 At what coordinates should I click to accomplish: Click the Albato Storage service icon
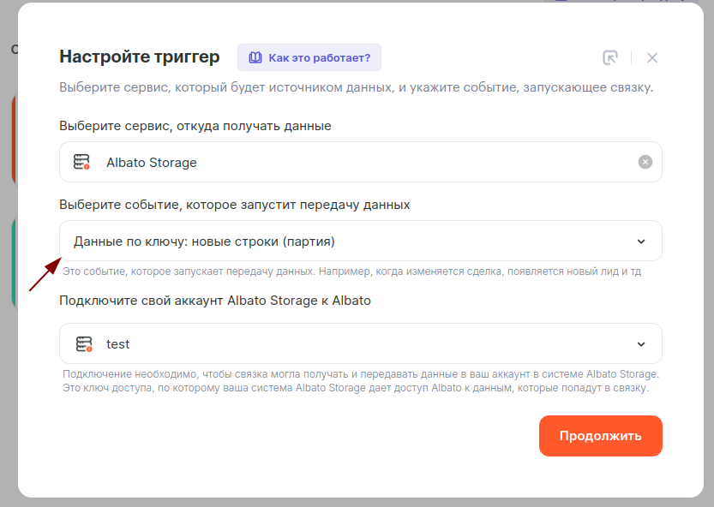[81, 162]
